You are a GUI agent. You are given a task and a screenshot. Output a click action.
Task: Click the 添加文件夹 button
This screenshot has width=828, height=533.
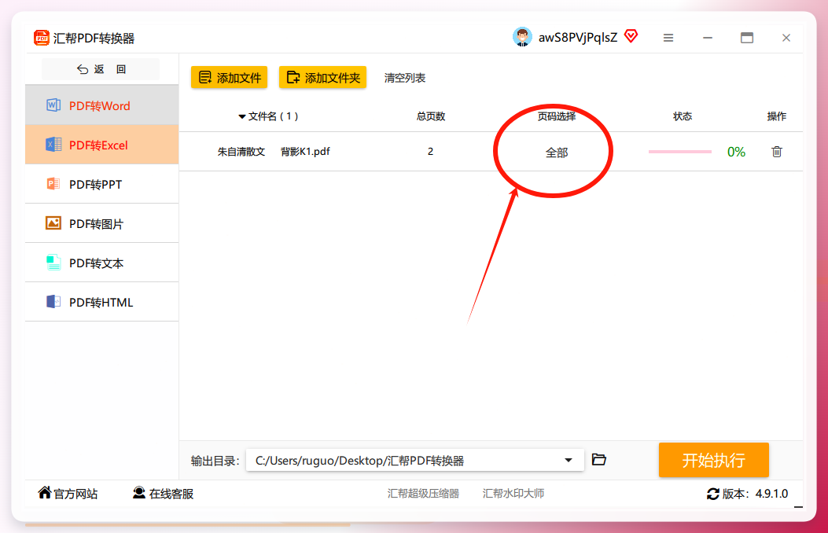point(322,78)
